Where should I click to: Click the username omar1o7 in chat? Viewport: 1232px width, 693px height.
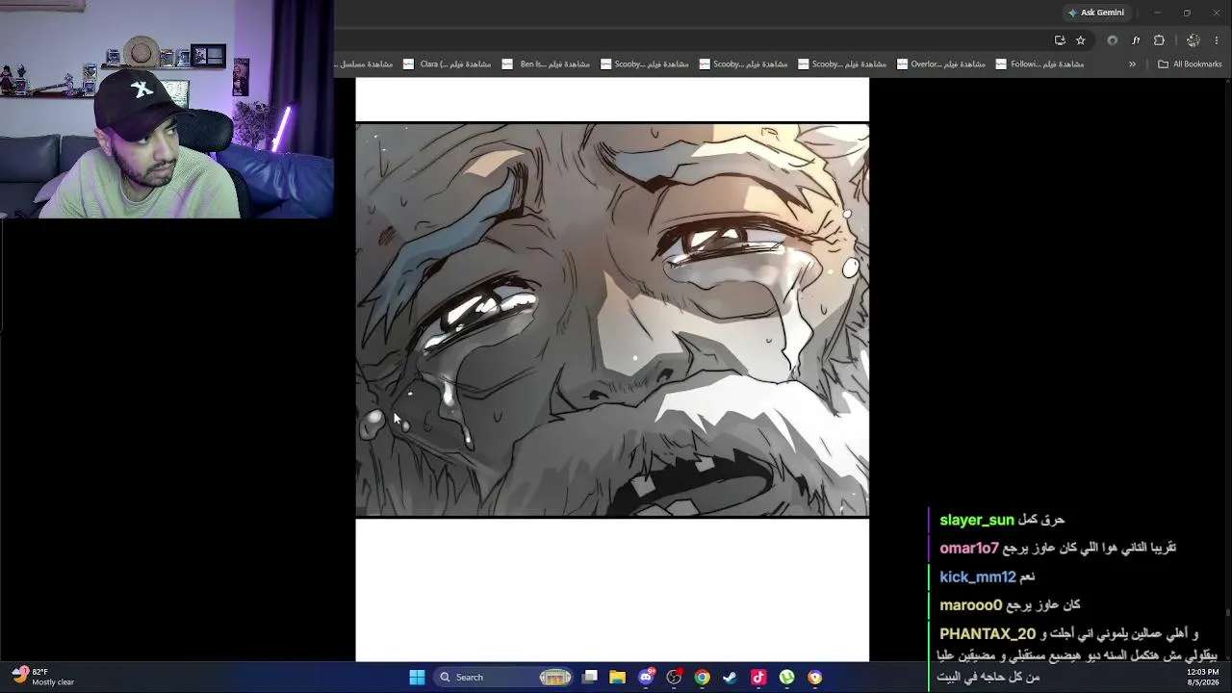[969, 549]
